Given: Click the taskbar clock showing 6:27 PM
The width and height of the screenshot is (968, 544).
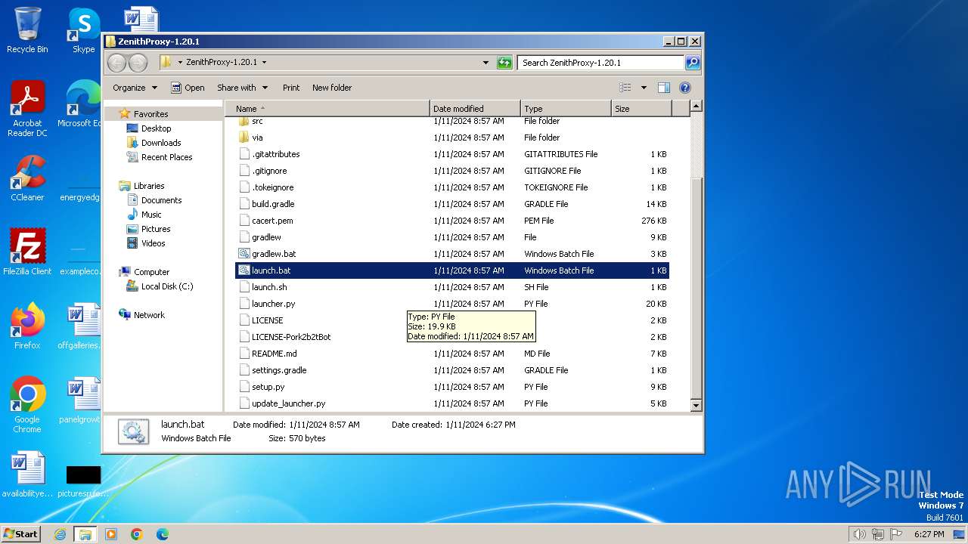Looking at the screenshot, I should click(x=929, y=534).
